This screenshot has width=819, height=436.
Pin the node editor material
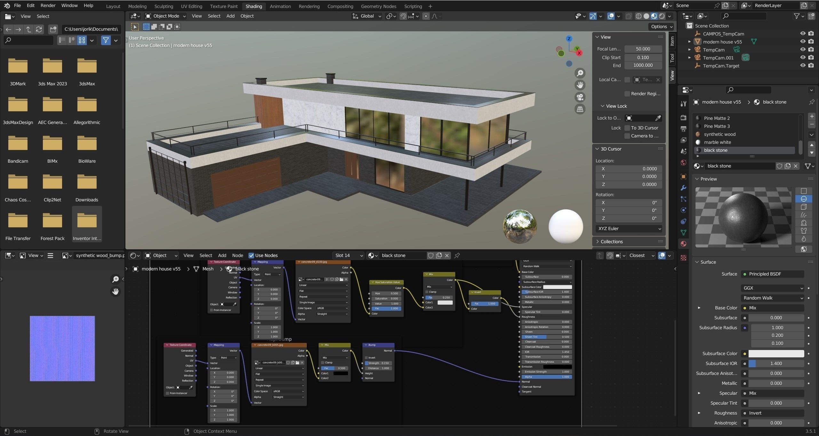point(457,255)
